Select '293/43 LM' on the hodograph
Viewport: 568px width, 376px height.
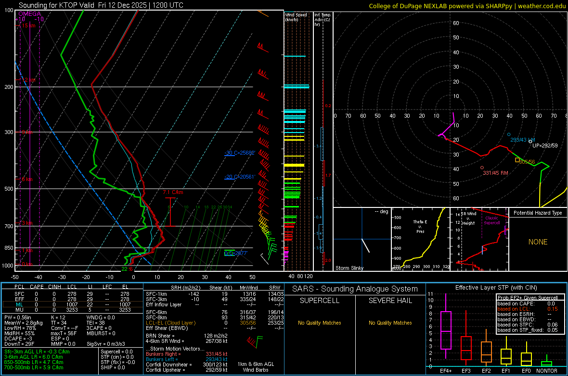(x=522, y=140)
